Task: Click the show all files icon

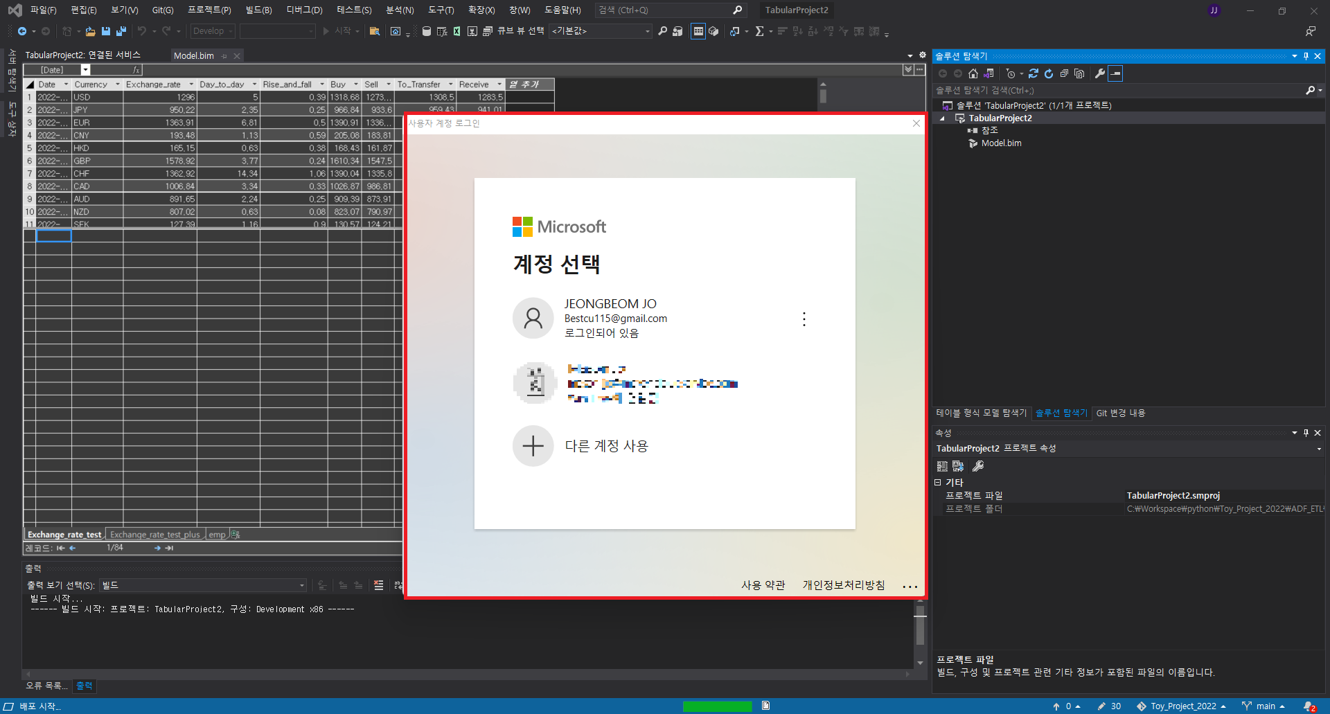Action: (1079, 73)
